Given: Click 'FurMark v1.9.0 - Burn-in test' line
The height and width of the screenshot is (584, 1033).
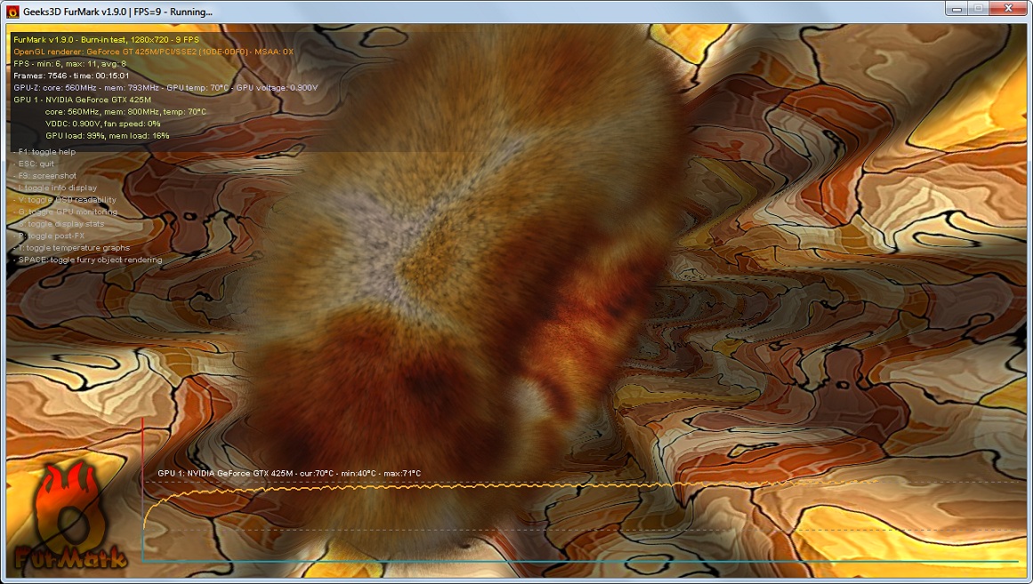Looking at the screenshot, I should click(x=106, y=40).
